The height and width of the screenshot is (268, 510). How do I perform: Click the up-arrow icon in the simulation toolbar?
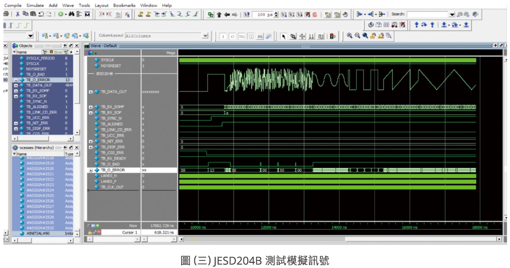[219, 15]
